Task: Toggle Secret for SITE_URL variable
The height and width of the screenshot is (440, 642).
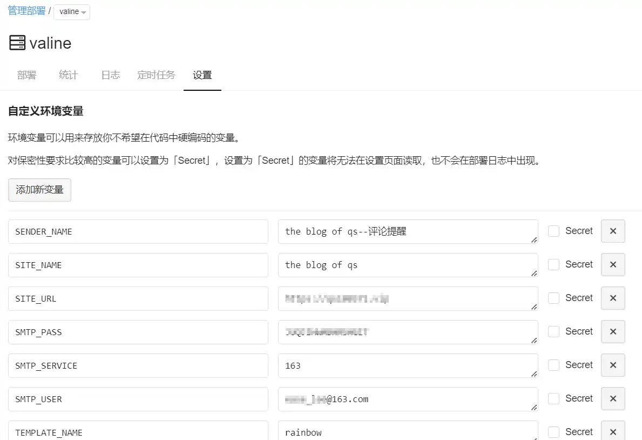Action: 553,298
